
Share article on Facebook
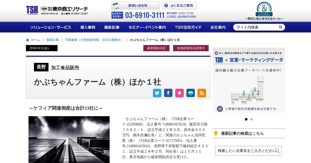pyautogui.click(x=168, y=93)
